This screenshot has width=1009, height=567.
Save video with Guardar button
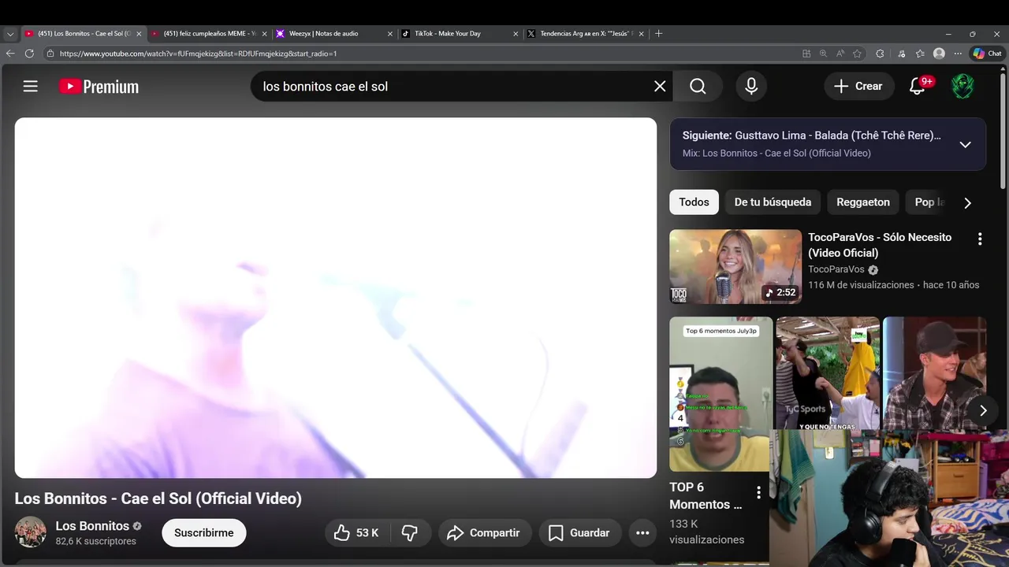pyautogui.click(x=580, y=533)
